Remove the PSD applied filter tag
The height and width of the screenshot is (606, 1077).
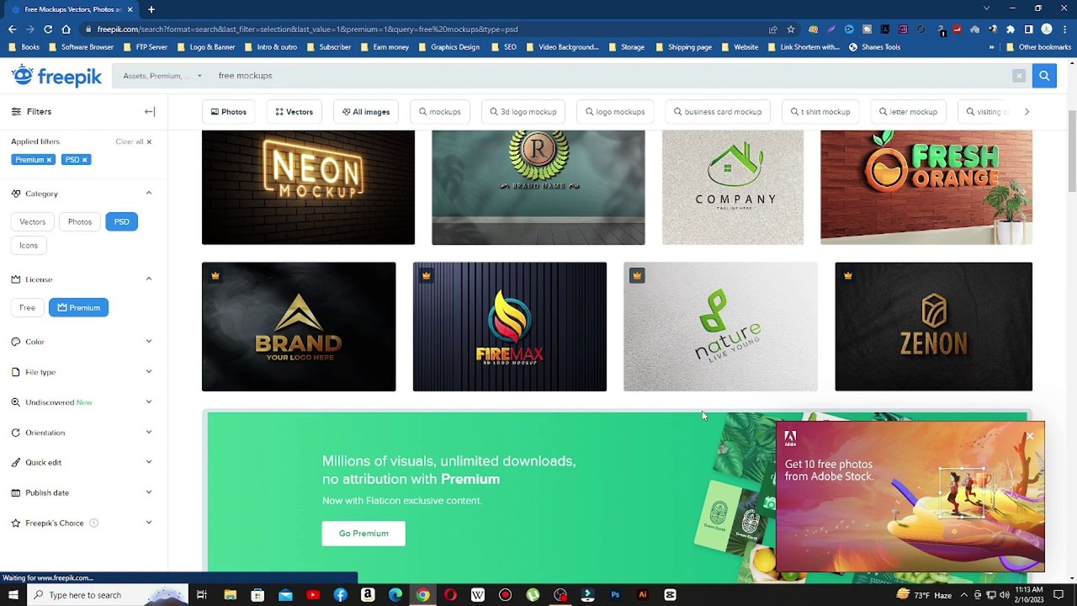[84, 160]
